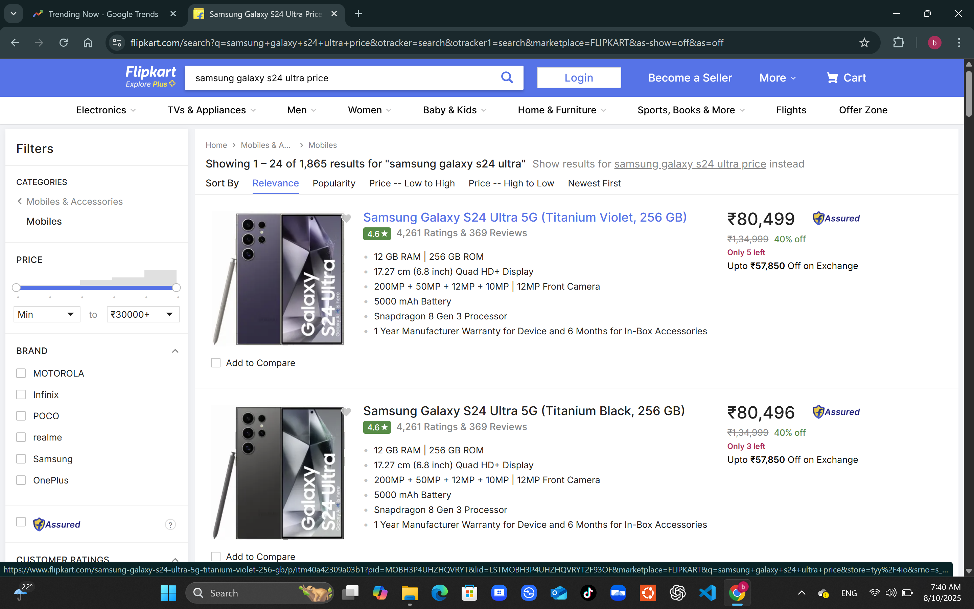Open ChatGPT app in taskbar
974x609 pixels.
(677, 593)
